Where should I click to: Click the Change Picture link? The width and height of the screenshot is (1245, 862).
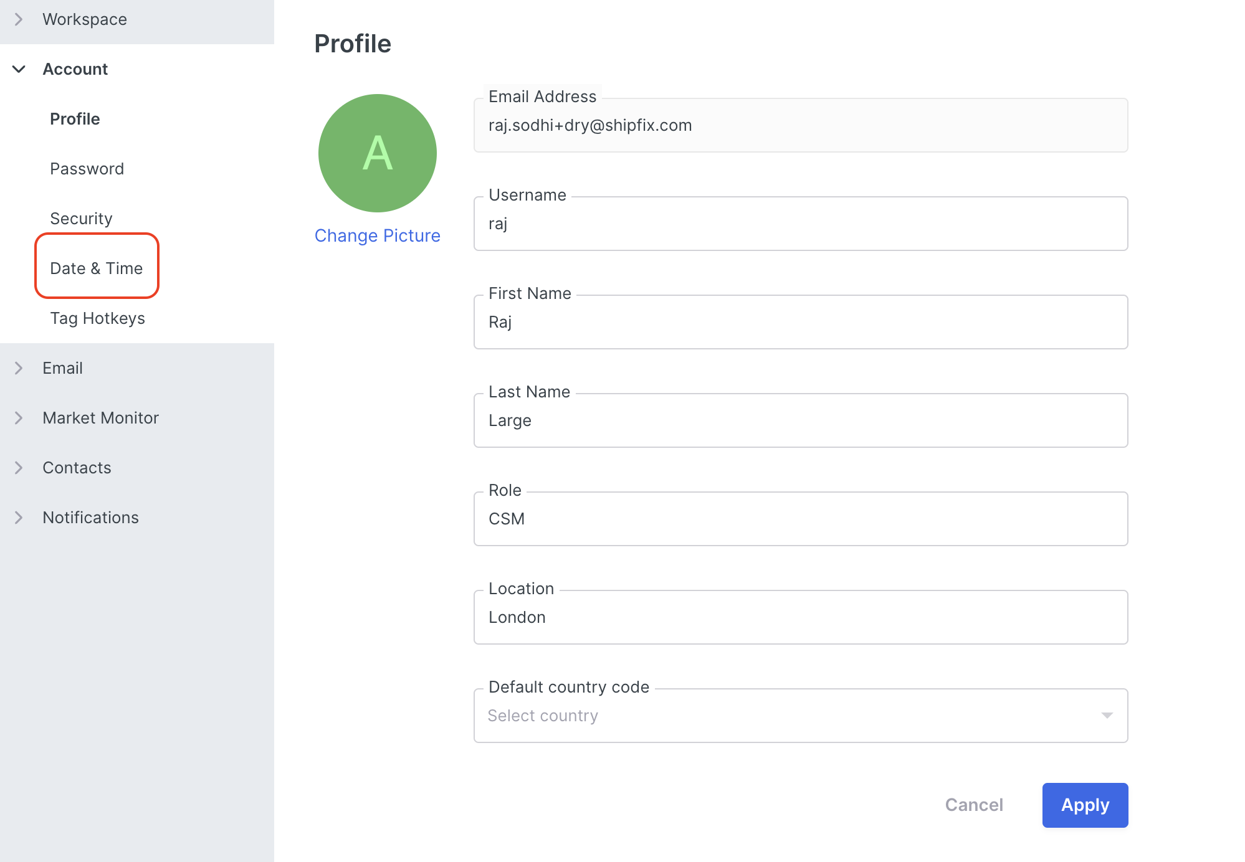click(377, 235)
